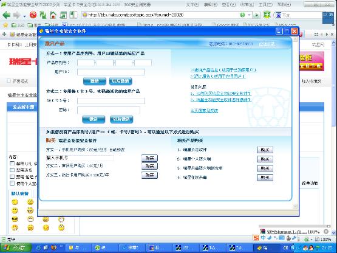This screenshot has height=253, width=337.
Task: Click the moon icon on Sogou IME bar
Action: pyautogui.click(x=270, y=238)
